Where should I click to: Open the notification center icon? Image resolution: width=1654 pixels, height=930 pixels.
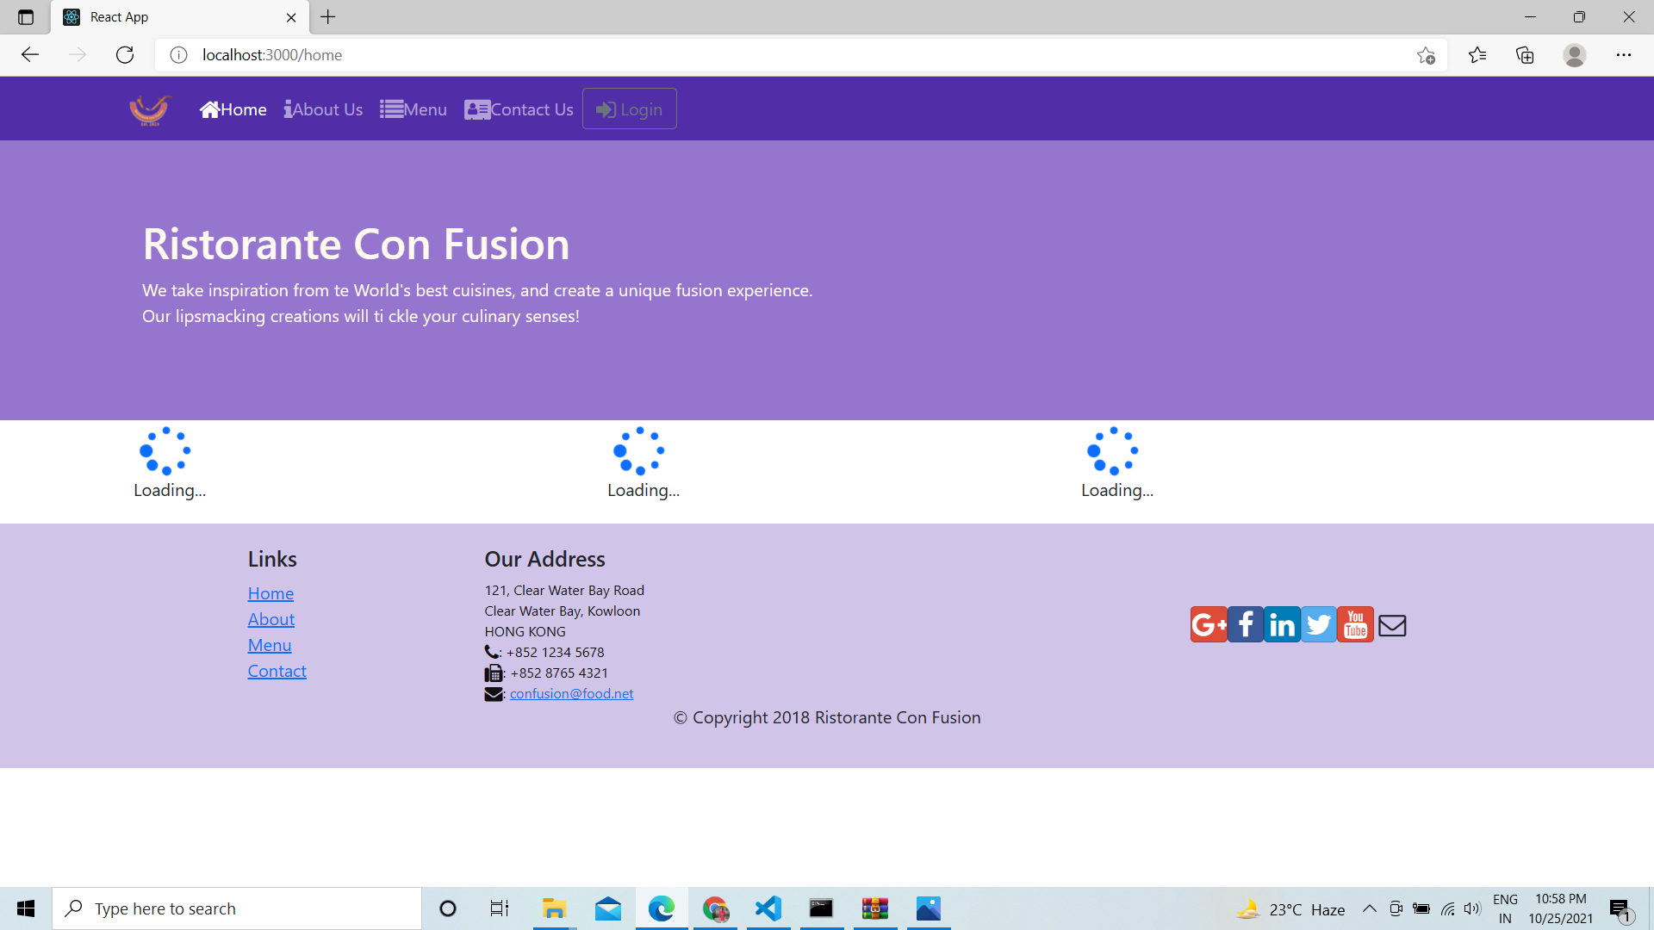click(x=1621, y=908)
